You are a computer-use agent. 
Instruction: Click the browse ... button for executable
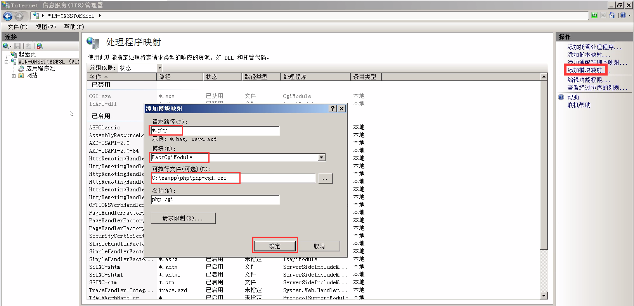(x=325, y=178)
